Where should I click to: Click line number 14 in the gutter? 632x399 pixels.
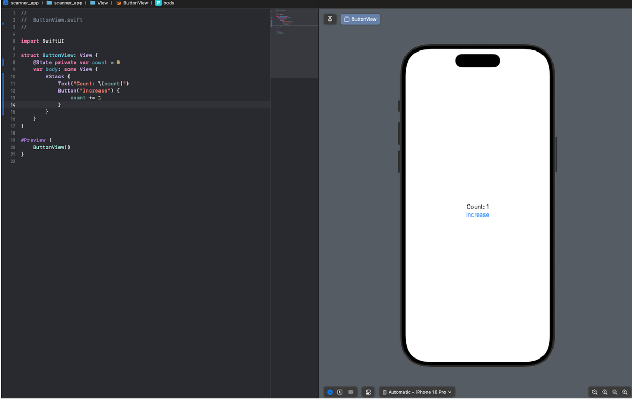[12, 105]
